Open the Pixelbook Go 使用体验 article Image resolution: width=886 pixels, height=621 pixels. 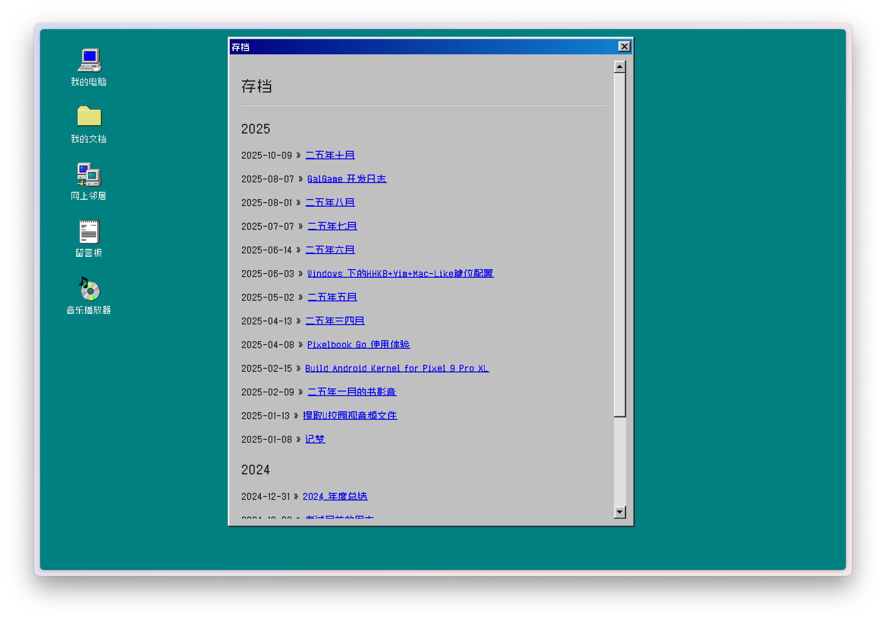pos(359,344)
